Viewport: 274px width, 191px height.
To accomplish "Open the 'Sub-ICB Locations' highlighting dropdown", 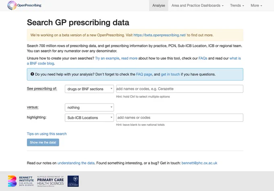I will point(89,118).
